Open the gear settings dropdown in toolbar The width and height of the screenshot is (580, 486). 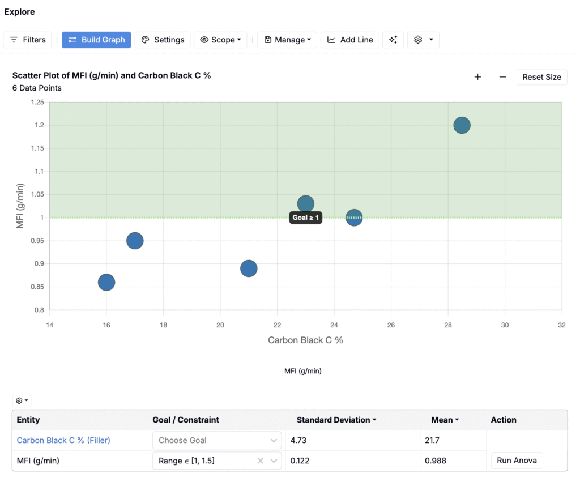tap(423, 40)
